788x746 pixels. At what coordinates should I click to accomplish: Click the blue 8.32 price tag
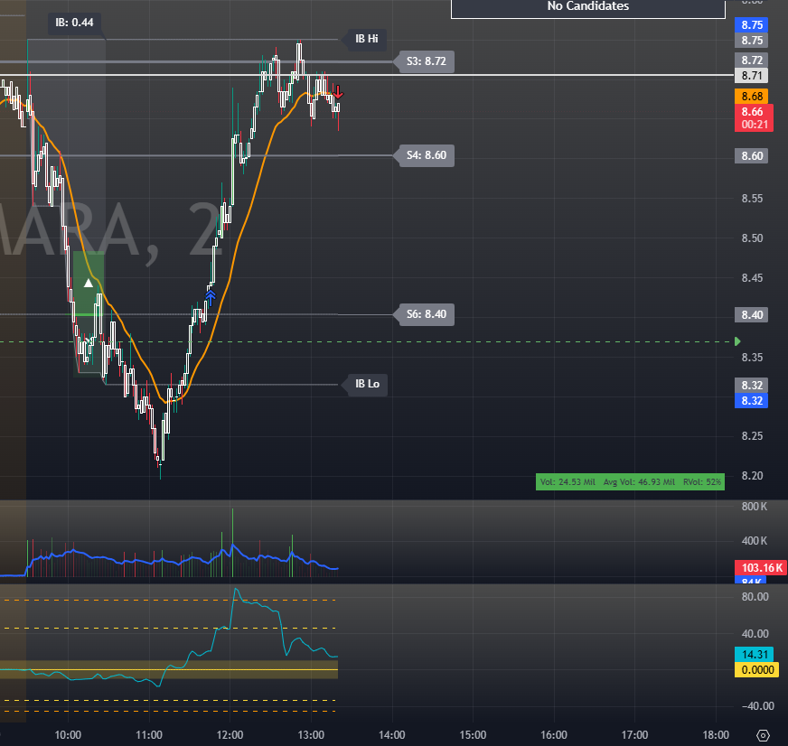tap(751, 401)
